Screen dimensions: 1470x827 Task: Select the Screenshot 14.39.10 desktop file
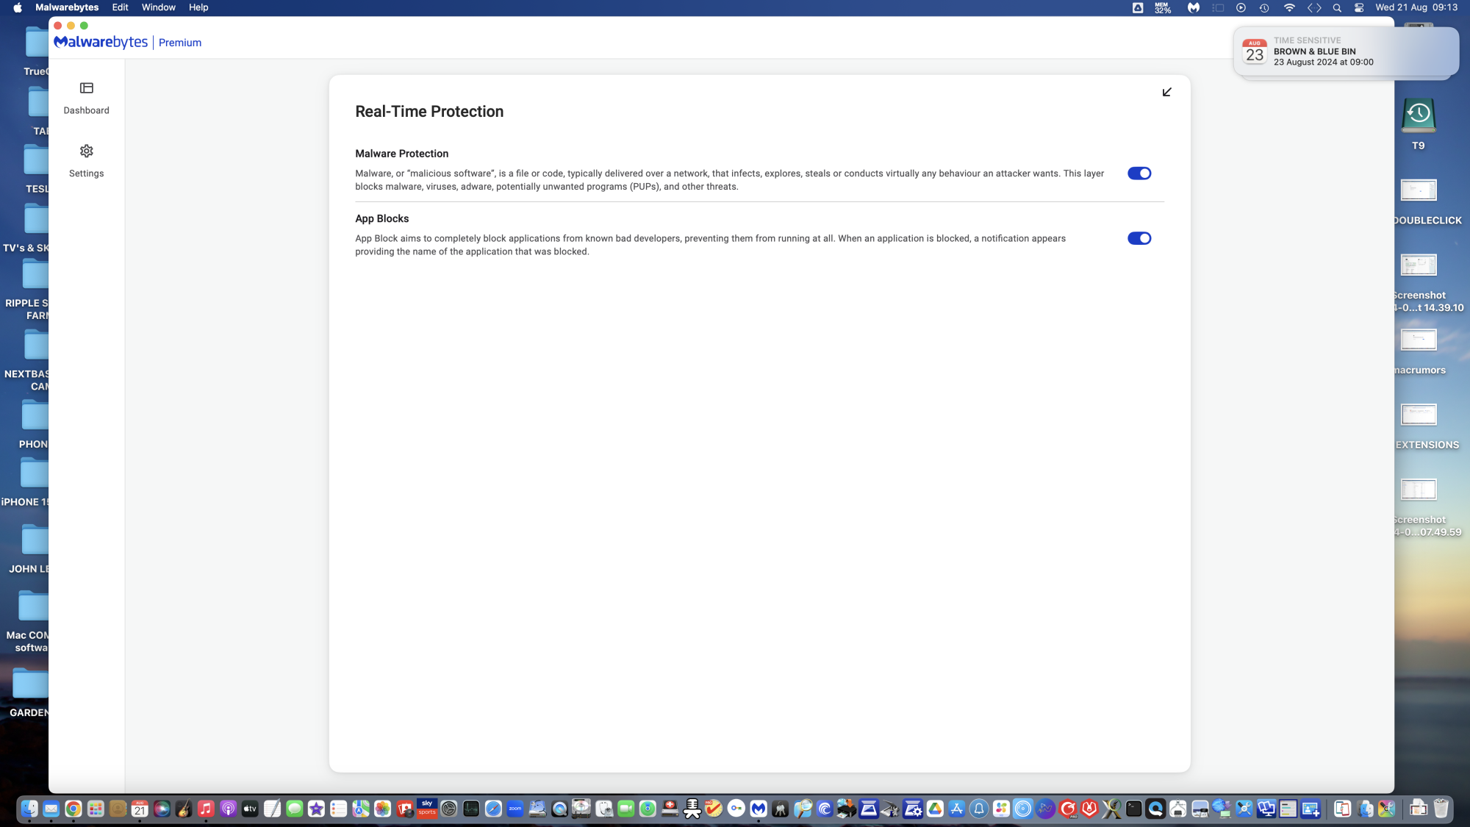coord(1419,265)
